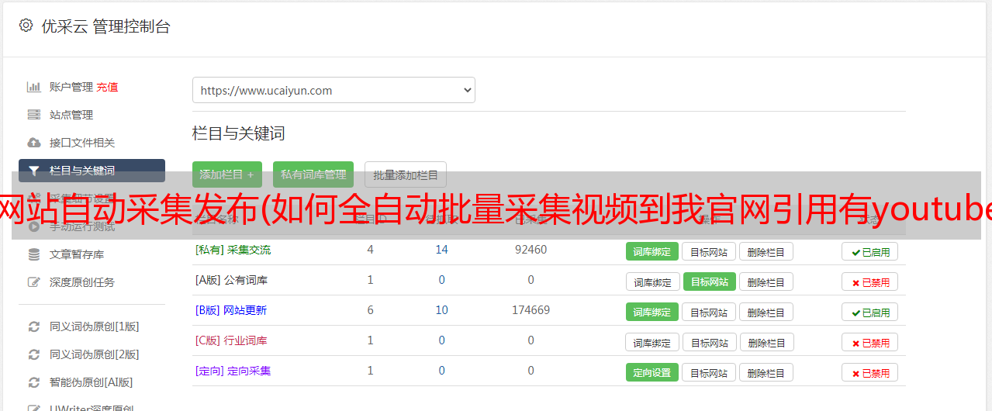Click 删除栏目 for 行业词库 row
The image size is (992, 411).
coord(768,342)
